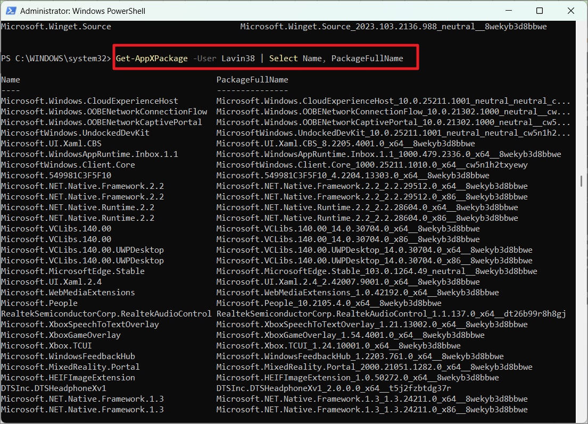Select name Microsoft.Windows.OOBENetworkCaptivePortal
The width and height of the screenshot is (588, 424).
coord(102,122)
